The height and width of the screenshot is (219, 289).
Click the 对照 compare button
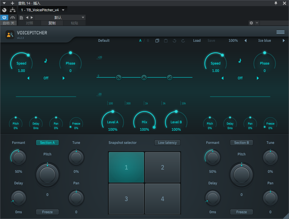pos(29,23)
